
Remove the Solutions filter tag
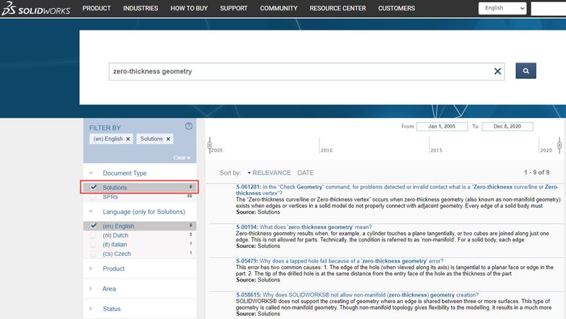[168, 139]
